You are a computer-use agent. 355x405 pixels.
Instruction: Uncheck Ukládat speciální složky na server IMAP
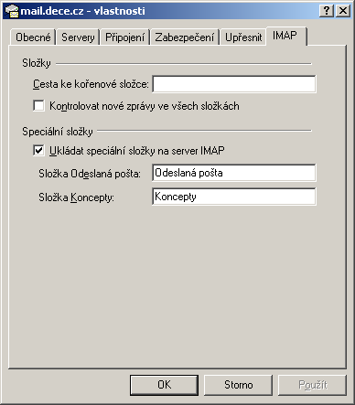[38, 151]
